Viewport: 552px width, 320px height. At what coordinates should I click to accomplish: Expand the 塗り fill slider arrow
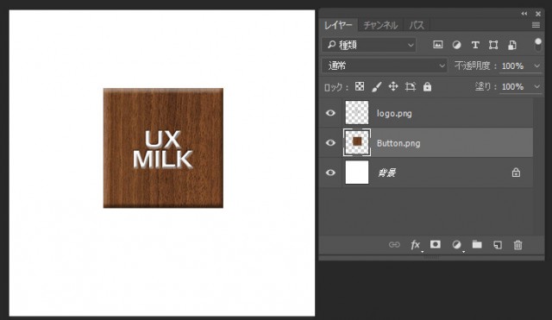(x=536, y=86)
